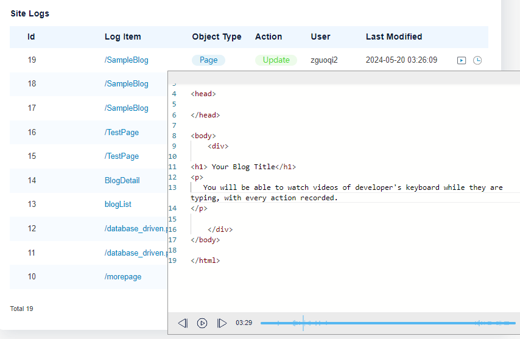Click the Last Modified column header
Image resolution: width=520 pixels, height=339 pixels.
tap(393, 37)
